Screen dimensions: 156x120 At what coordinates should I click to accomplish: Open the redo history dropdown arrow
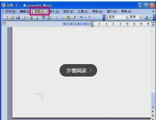coord(94,17)
